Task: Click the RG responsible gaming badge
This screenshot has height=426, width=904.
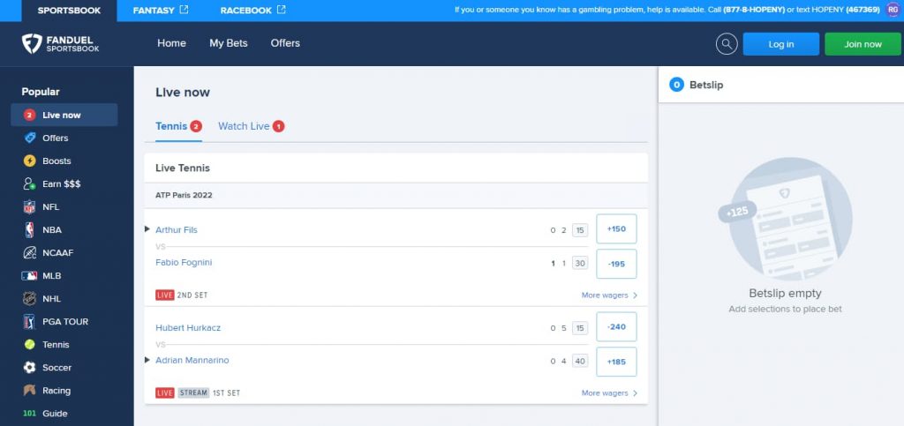Action: (893, 10)
